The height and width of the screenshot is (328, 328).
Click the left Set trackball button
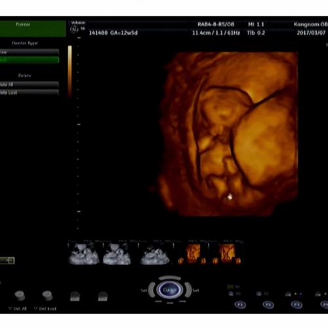coord(152,290)
